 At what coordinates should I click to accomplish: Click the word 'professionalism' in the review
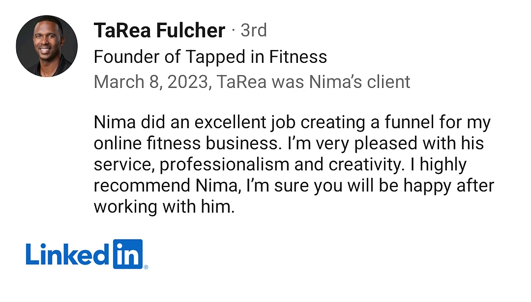tap(224, 165)
